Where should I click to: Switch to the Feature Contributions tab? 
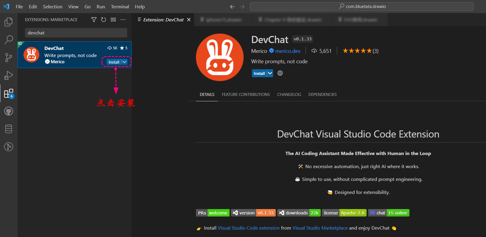(x=246, y=94)
